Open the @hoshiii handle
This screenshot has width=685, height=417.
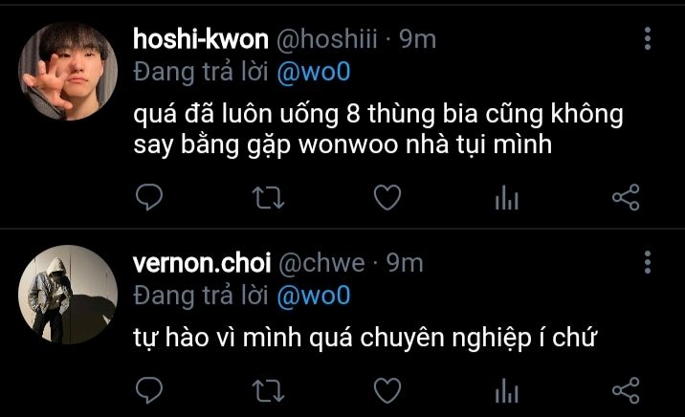[x=327, y=39]
